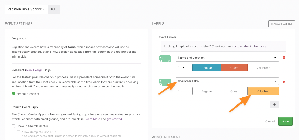Click the MANAGE LABELS button
Image resolution: width=299 pixels, height=140 pixels.
(x=282, y=24)
